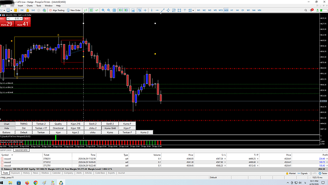Viewport: 328px width, 185px height.
Task: Switch to the Journal tab
Action: coord(121,173)
